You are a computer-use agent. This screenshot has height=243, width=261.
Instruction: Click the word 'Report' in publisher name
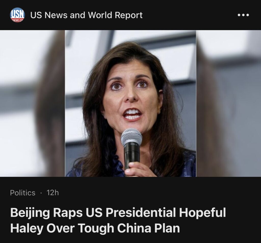coord(129,15)
